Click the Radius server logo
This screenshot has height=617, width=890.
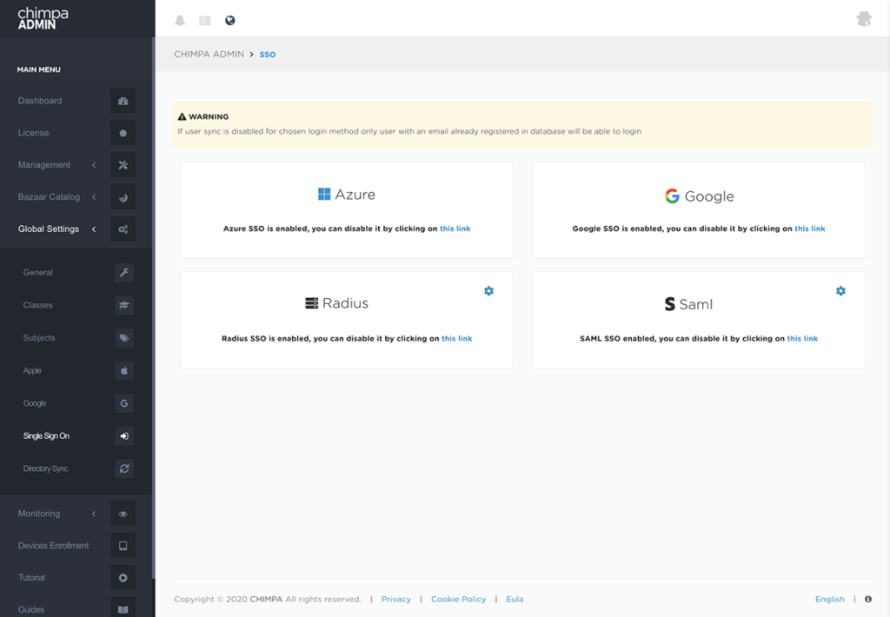coord(312,303)
